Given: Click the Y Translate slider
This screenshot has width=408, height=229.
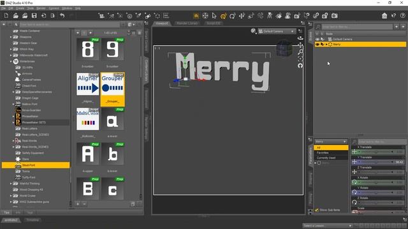Looking at the screenshot, I should pos(378,162).
